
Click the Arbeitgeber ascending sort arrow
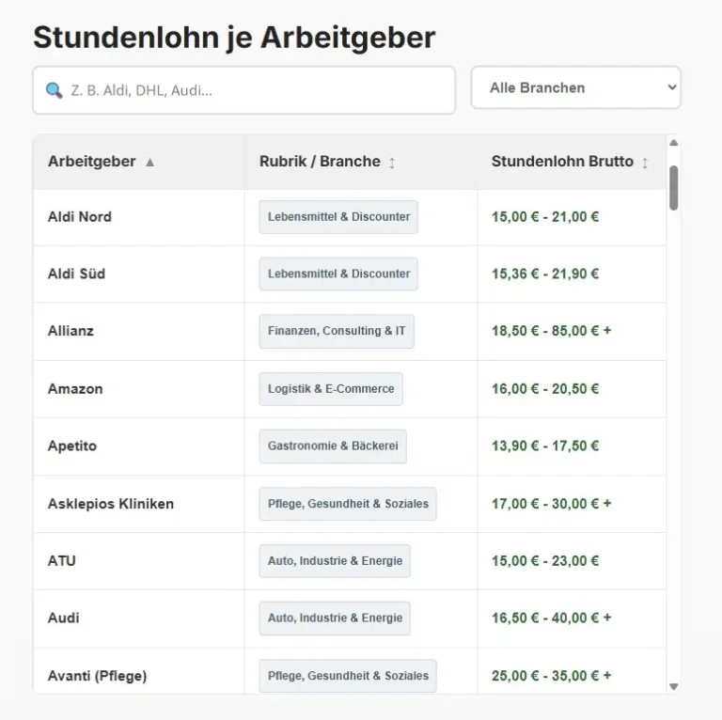click(150, 163)
